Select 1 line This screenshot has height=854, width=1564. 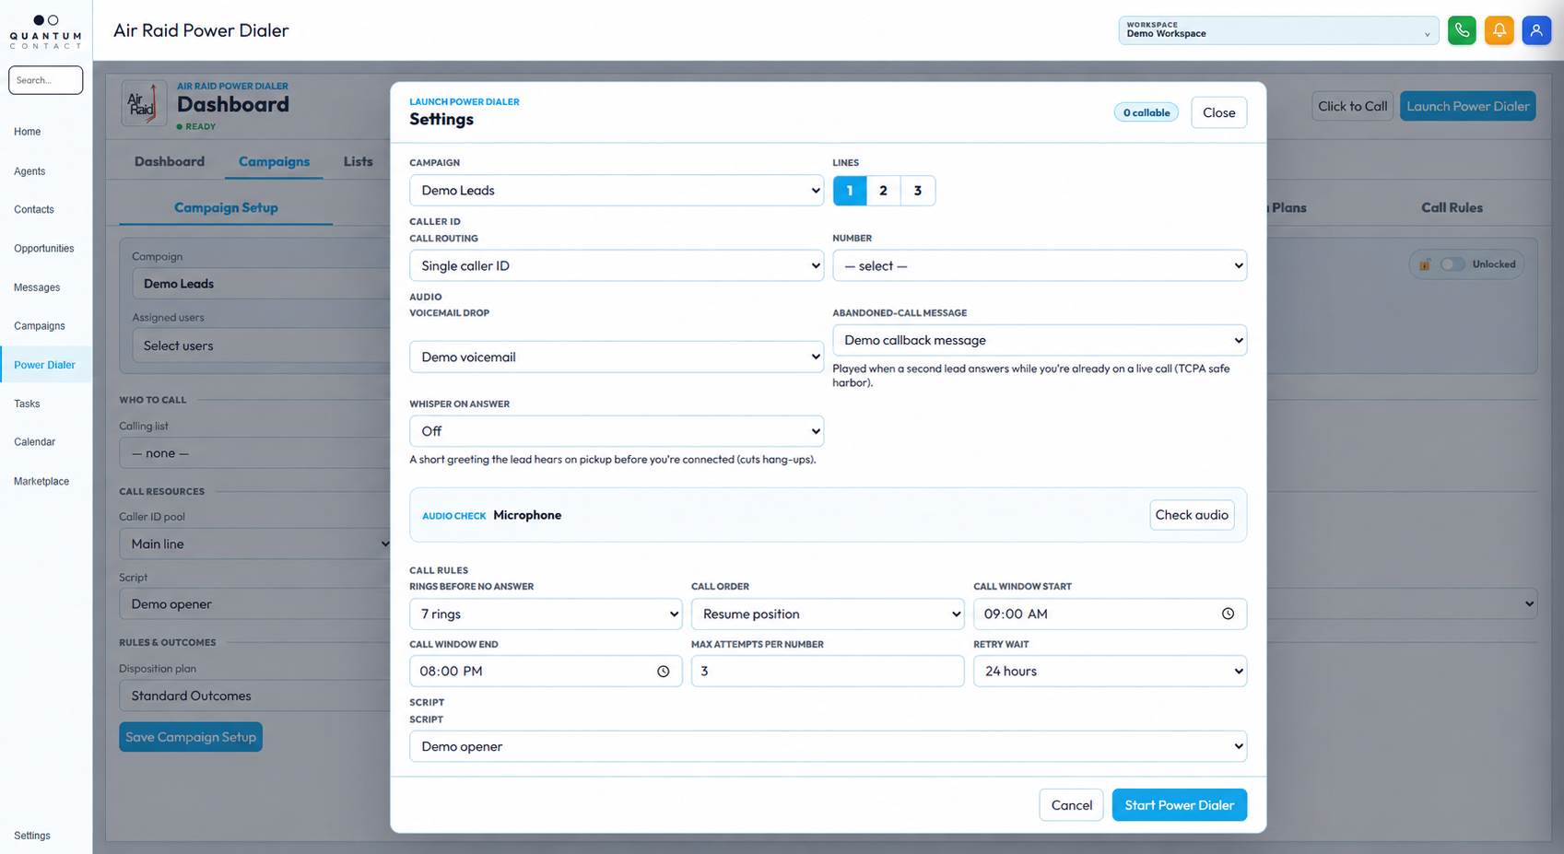tap(850, 191)
